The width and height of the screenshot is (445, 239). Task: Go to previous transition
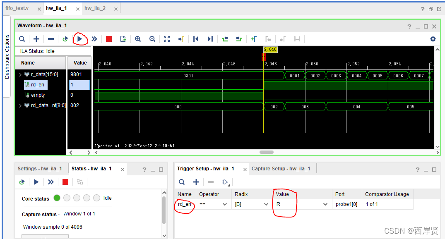click(225, 39)
